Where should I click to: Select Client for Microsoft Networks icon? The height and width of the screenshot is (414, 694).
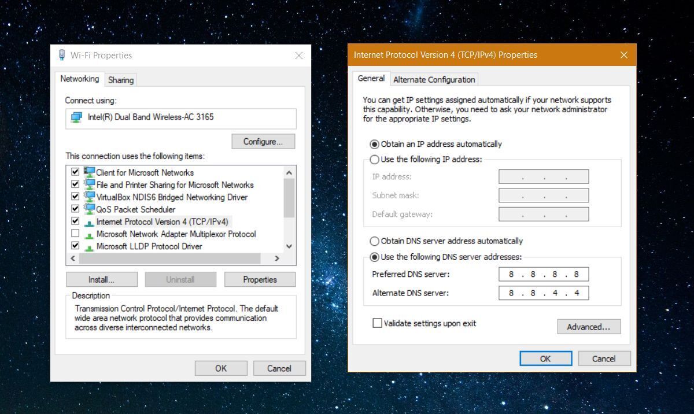pyautogui.click(x=89, y=172)
